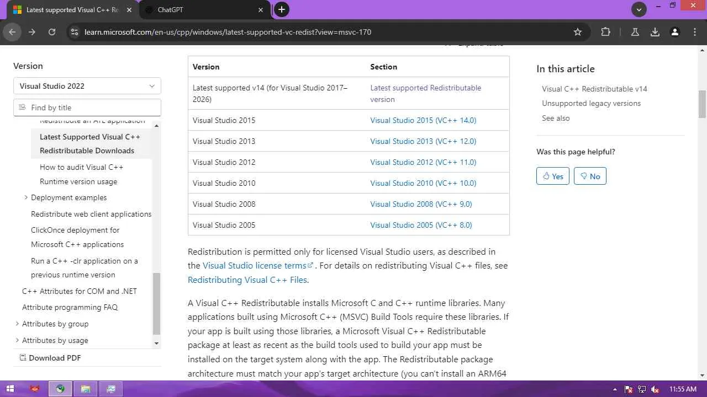The image size is (707, 397).
Task: Open a new browser tab
Action: coord(282,9)
